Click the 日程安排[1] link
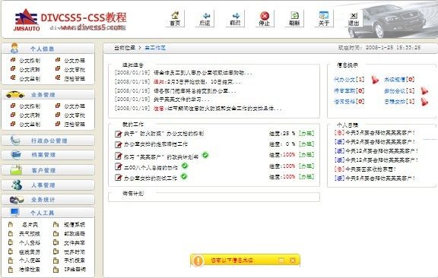This screenshot has height=278, width=438. click(x=399, y=102)
